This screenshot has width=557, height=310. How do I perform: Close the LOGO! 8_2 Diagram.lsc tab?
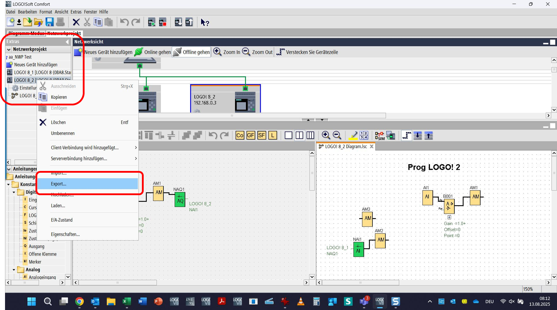[372, 146]
